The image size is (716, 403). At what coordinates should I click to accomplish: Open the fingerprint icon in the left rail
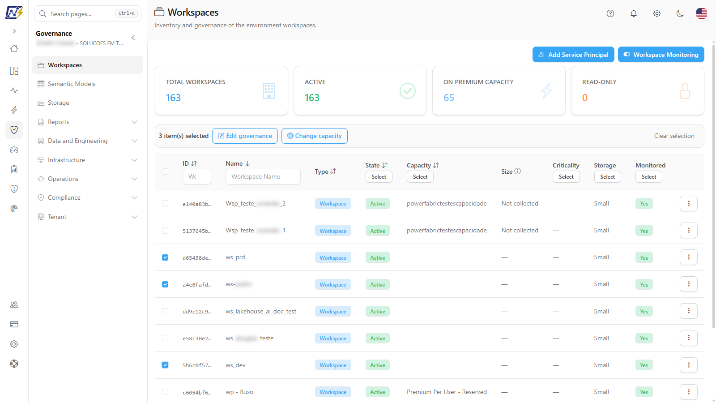click(x=14, y=209)
